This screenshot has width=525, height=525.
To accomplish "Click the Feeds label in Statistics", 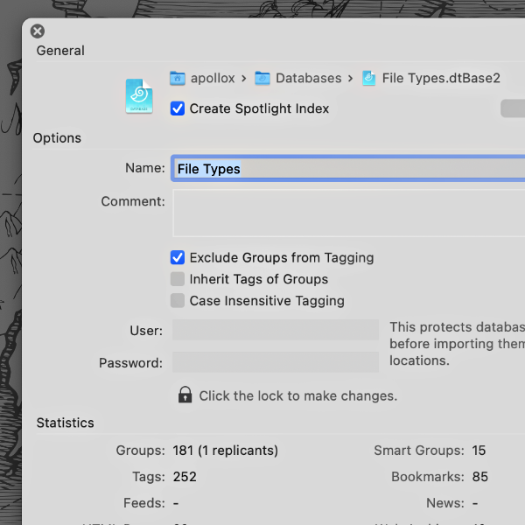I will point(144,503).
